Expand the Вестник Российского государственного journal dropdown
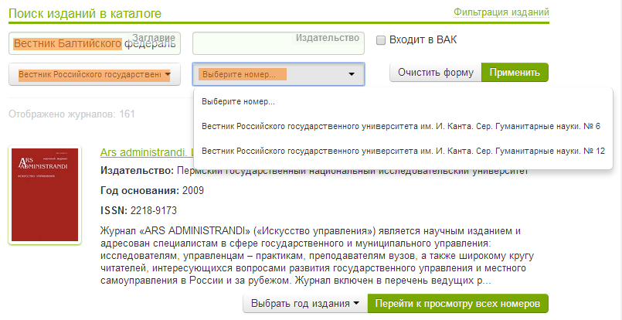 (94, 74)
